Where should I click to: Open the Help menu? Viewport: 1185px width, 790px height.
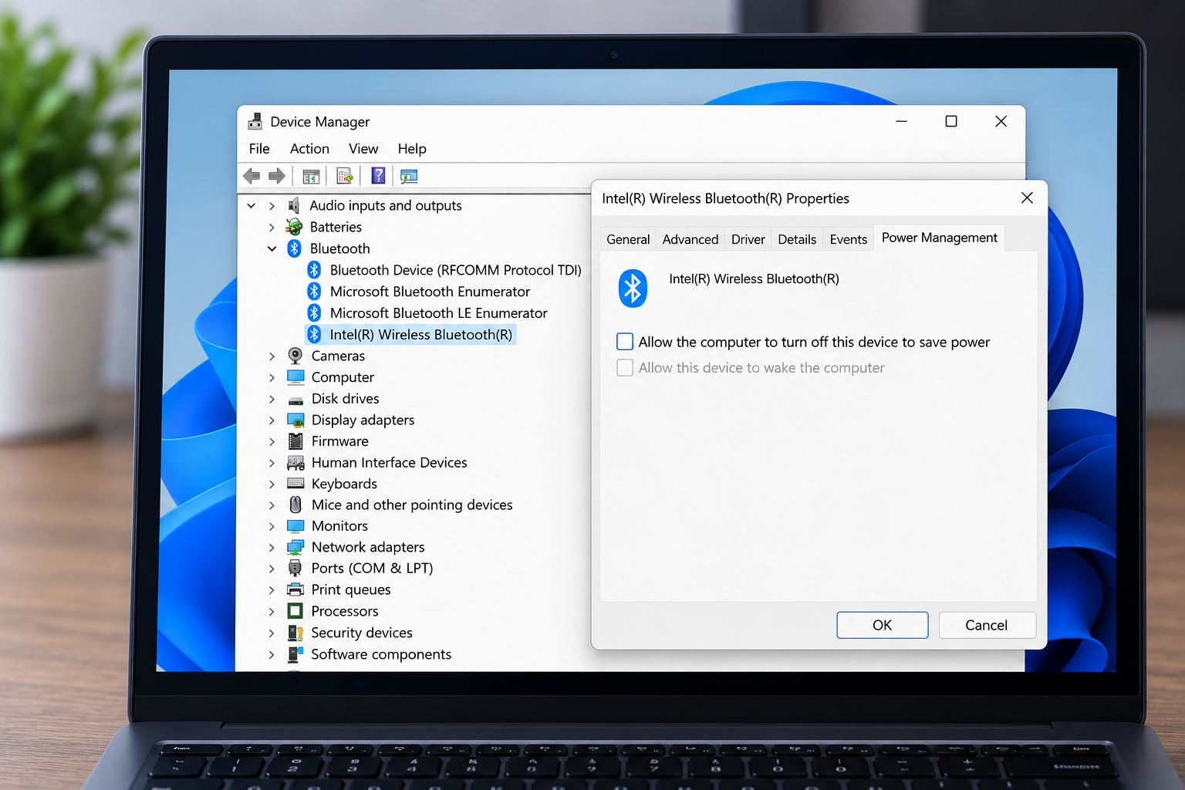click(x=412, y=149)
